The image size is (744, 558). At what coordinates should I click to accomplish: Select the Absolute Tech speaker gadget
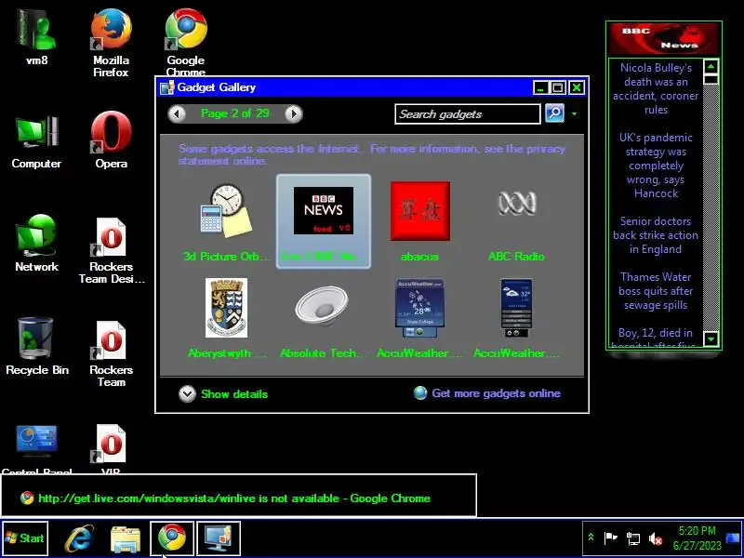click(x=323, y=318)
